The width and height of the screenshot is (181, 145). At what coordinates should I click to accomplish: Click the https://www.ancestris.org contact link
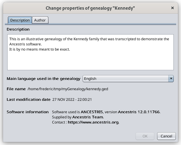93,122
